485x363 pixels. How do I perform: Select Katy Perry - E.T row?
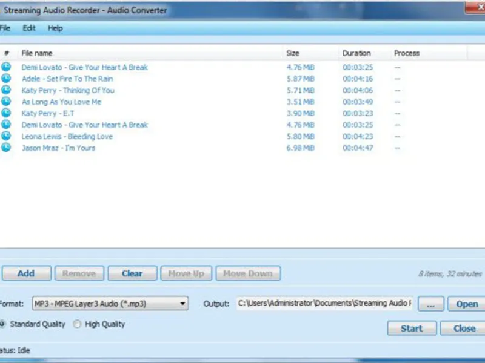[48, 114]
